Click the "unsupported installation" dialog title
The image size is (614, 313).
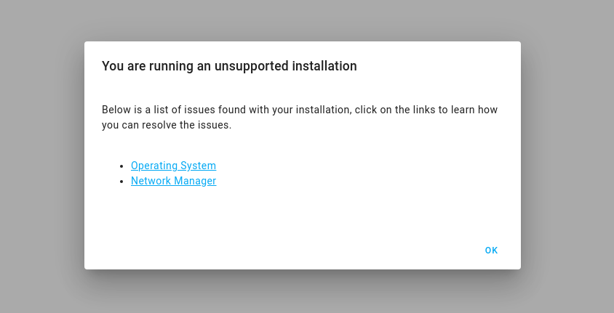pyautogui.click(x=229, y=66)
